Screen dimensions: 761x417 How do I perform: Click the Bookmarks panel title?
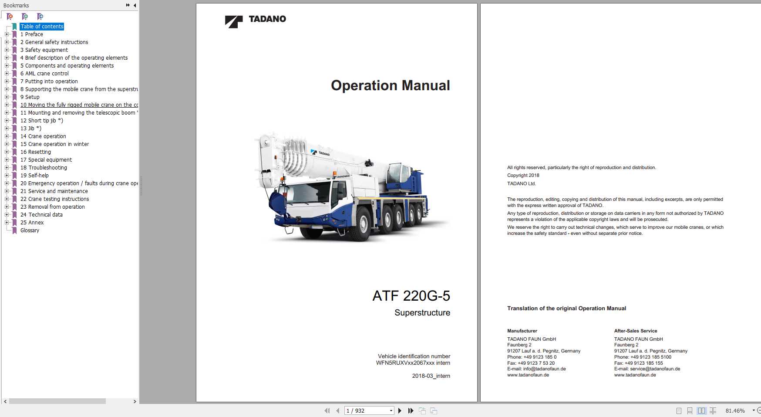tap(16, 6)
